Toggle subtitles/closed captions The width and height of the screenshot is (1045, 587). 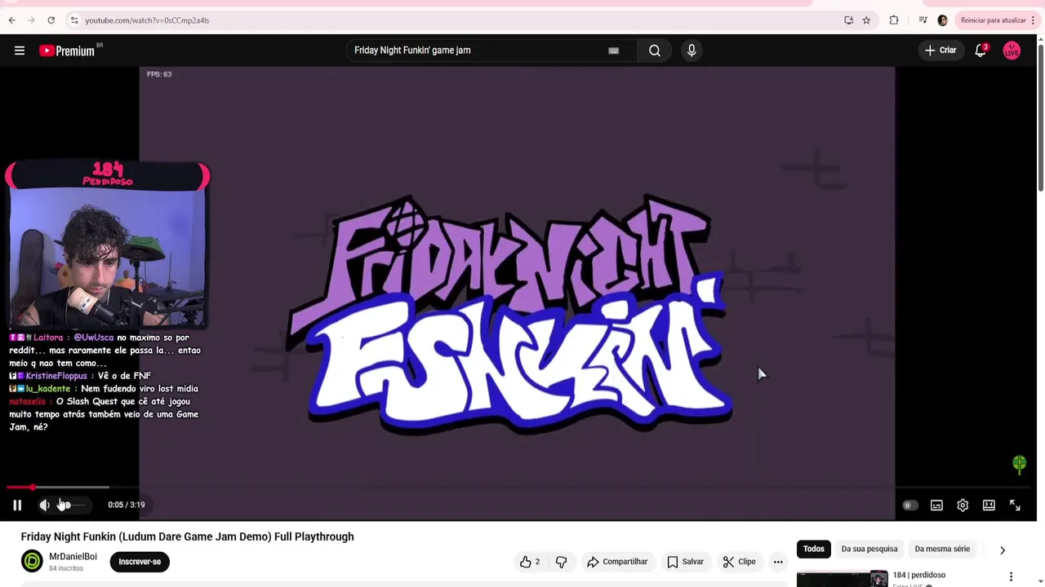pyautogui.click(x=936, y=505)
